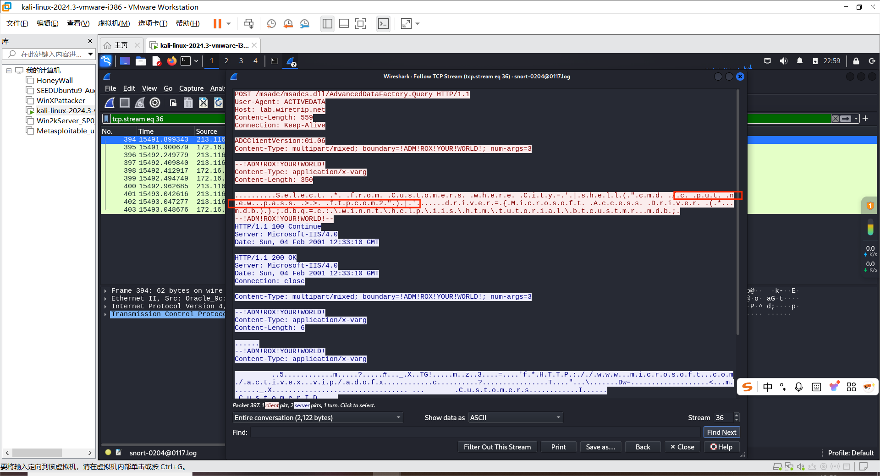
Task: Open the 'Show data as ASCII' dropdown
Action: pyautogui.click(x=516, y=418)
